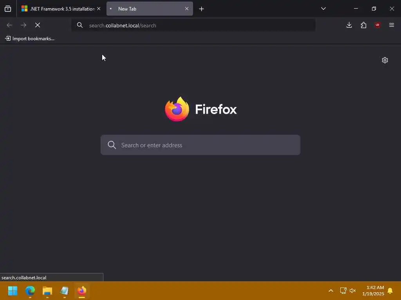Show hidden system tray icons
The width and height of the screenshot is (401, 300).
[331, 291]
